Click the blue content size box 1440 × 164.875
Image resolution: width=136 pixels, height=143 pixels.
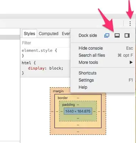click(78, 111)
